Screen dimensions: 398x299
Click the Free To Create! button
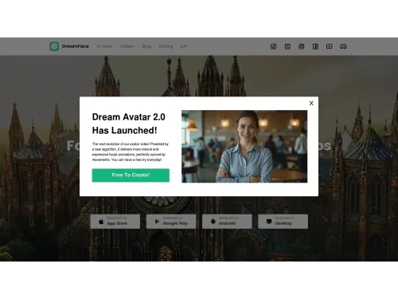pos(131,175)
